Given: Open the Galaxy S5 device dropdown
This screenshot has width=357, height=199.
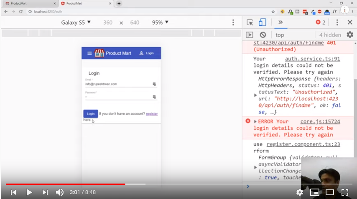Looking at the screenshot, I should 76,23.
